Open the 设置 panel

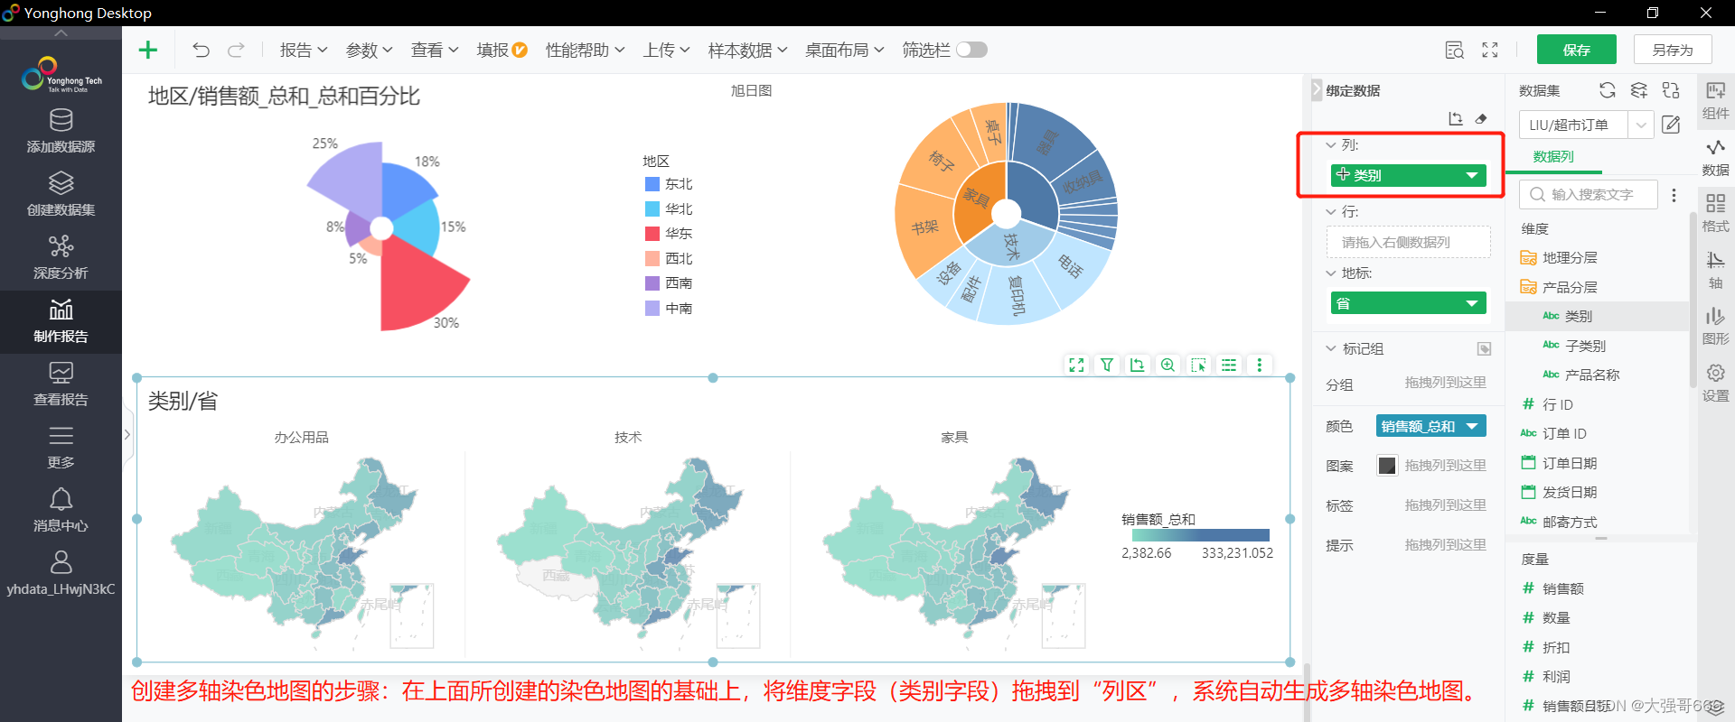[1715, 383]
